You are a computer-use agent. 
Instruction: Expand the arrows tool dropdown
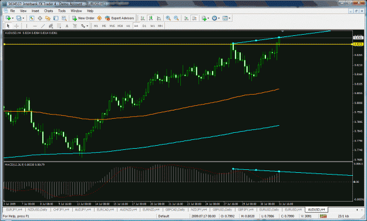tap(87, 26)
